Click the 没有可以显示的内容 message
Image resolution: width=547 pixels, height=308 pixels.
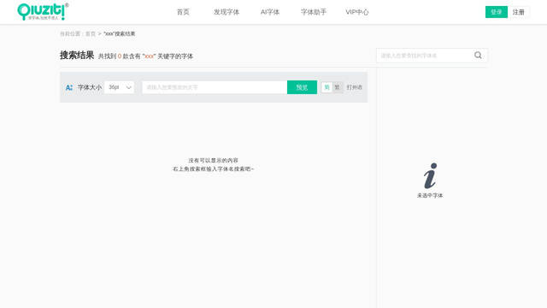tap(213, 160)
